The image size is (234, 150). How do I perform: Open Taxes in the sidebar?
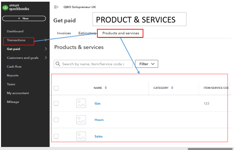click(x=11, y=84)
